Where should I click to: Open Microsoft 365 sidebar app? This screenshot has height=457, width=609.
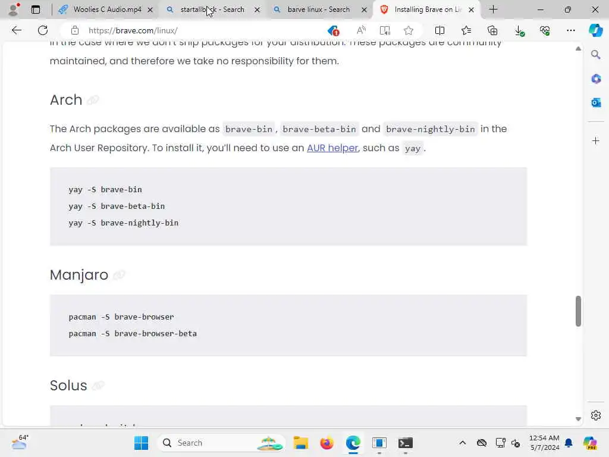coord(596,79)
